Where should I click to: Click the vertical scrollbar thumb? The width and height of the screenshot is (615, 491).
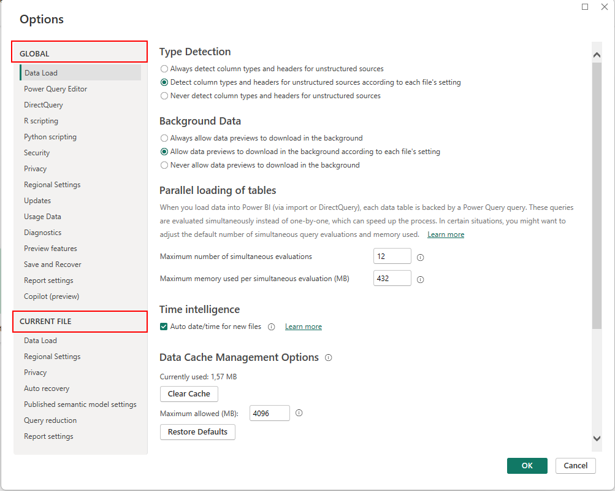pos(597,195)
